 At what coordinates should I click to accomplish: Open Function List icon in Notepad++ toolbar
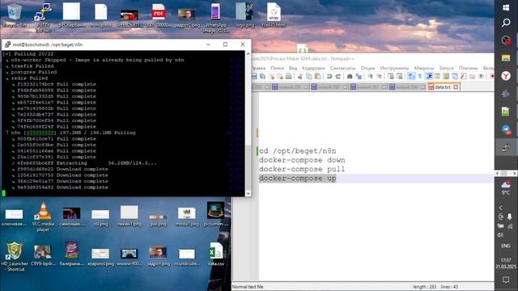point(463,76)
